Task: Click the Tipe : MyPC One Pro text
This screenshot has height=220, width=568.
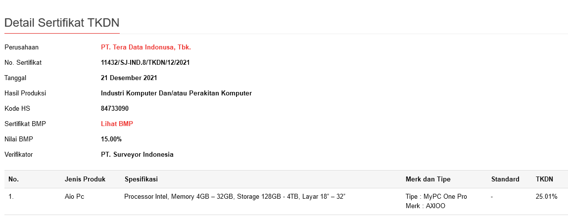Action: 436,197
